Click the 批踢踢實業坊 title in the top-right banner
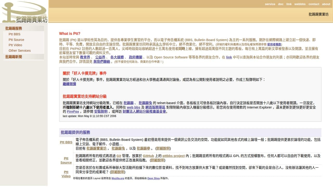This screenshot has width=333, height=187. (318, 14)
